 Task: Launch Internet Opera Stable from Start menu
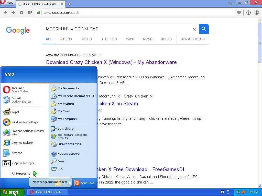click(x=25, y=90)
